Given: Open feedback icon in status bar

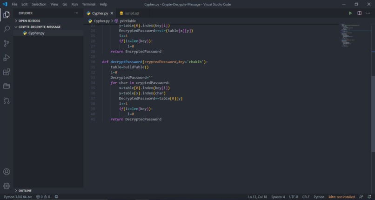Looking at the screenshot, I should point(361,197).
